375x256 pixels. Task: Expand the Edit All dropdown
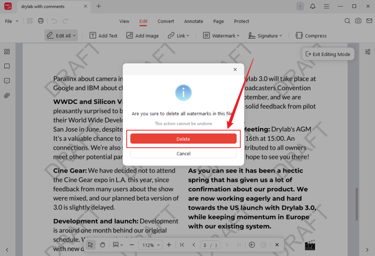click(x=74, y=35)
